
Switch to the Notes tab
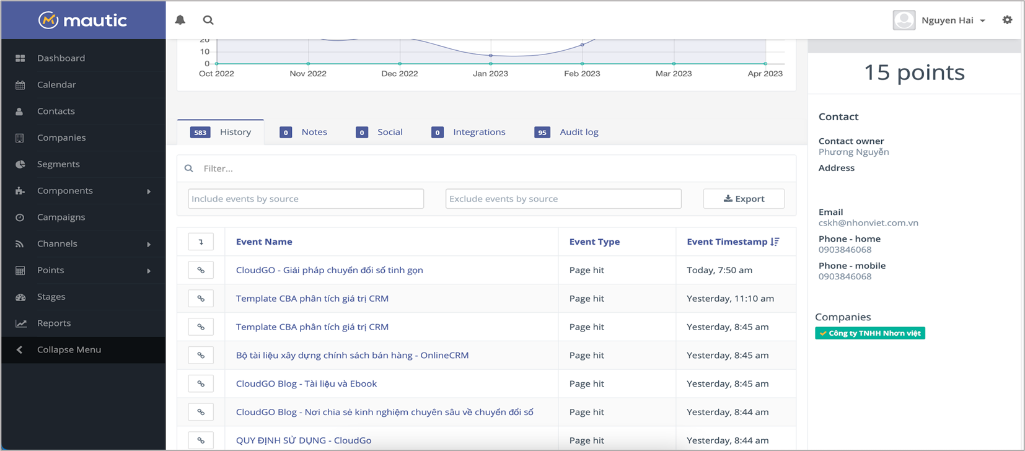coord(304,132)
